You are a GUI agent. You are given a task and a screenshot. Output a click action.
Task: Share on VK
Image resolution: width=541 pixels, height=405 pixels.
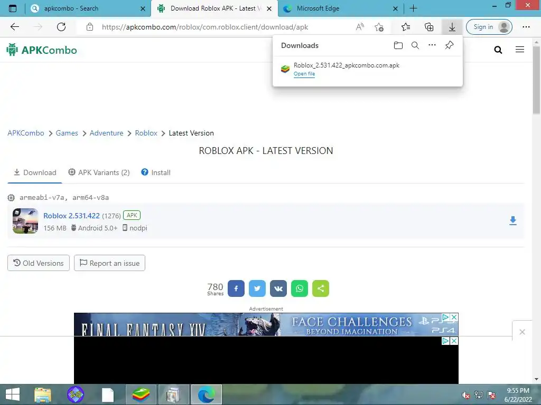278,288
